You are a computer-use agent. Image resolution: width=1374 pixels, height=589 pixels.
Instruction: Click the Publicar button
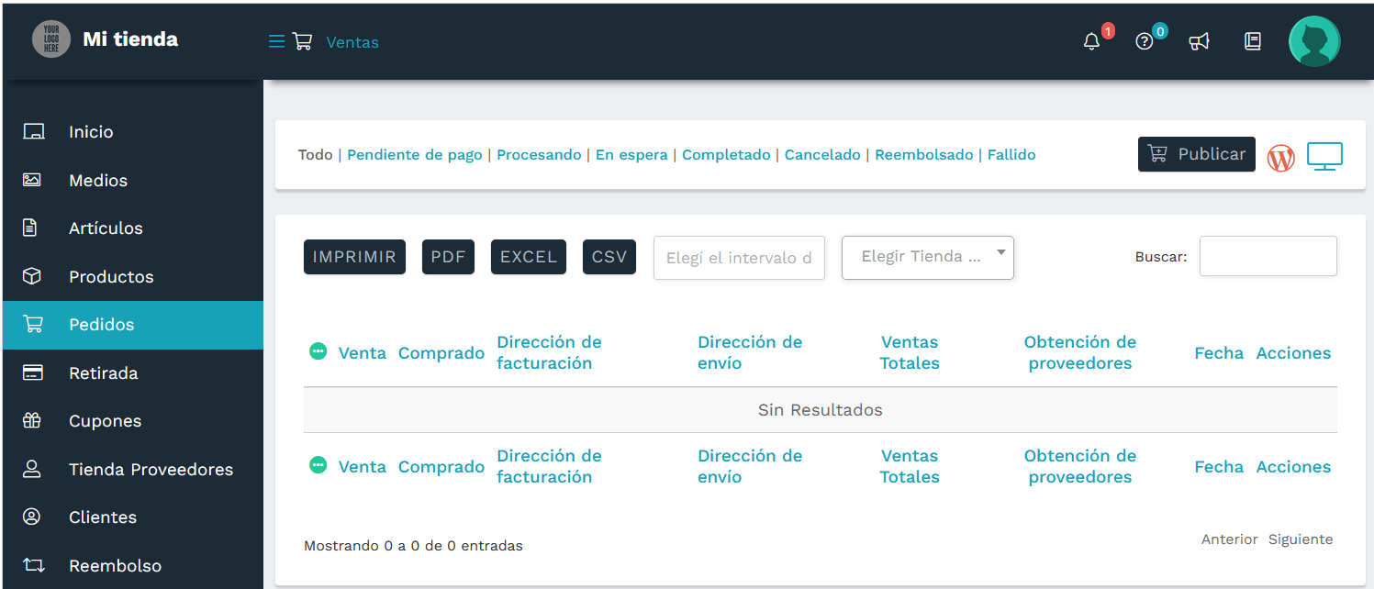pos(1196,154)
